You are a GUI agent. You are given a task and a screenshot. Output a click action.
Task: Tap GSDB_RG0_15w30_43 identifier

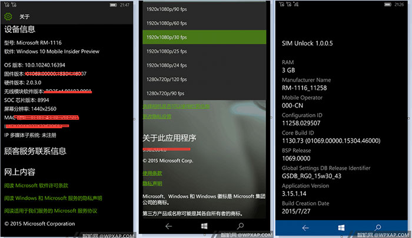pos(311,176)
